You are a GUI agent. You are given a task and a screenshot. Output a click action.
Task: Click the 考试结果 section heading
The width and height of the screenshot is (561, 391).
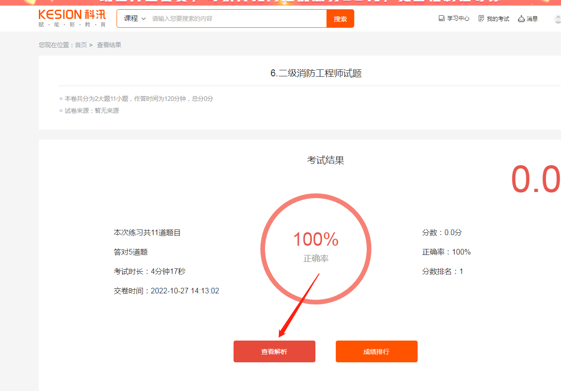click(326, 160)
